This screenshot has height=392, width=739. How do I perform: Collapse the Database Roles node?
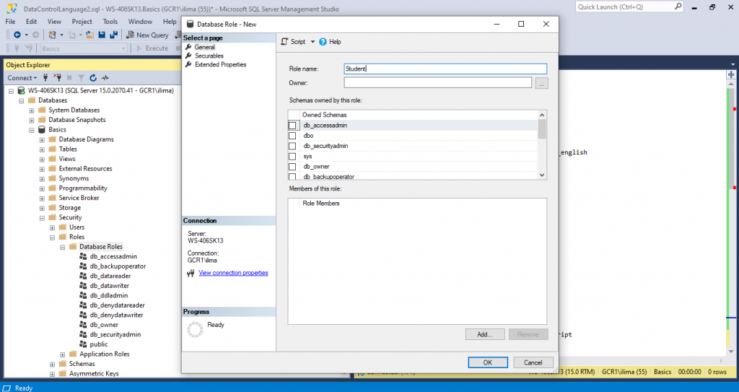point(62,247)
